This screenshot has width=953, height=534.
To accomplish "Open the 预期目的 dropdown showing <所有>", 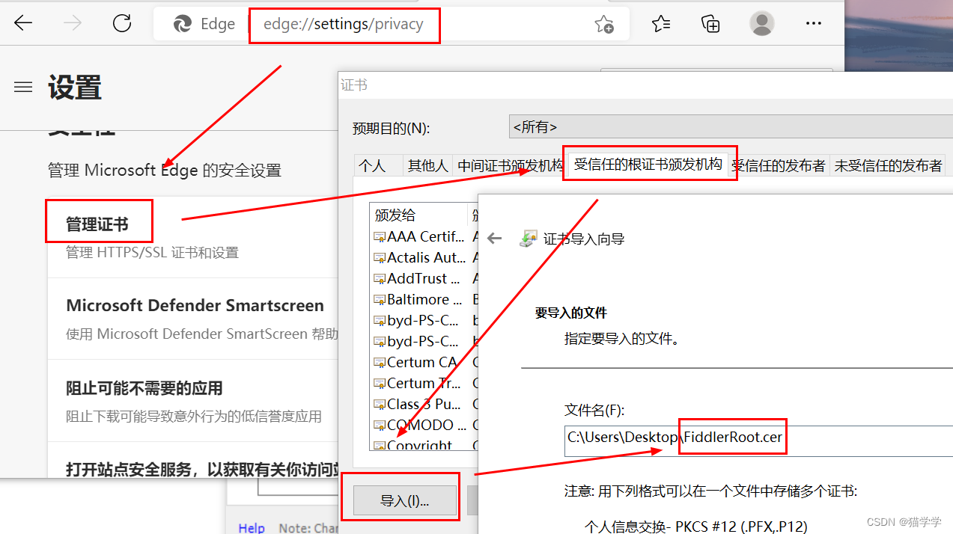I will coord(731,126).
